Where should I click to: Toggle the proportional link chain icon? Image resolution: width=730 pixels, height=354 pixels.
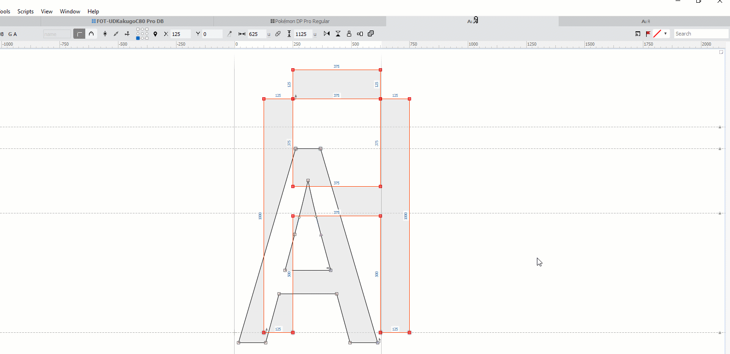tap(278, 34)
